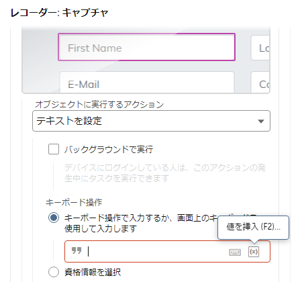Viewport: 302px width, 282px height.
Task: Click the オブジェクトに実行するアクション label
Action: [x=99, y=104]
